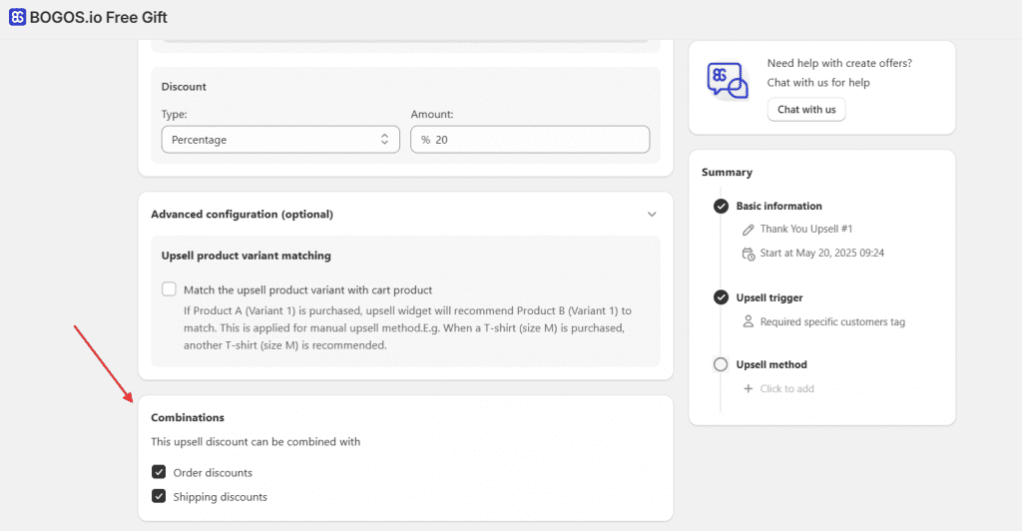Click the plus icon beside Click to add
Screen dimensions: 1022x531
click(749, 389)
